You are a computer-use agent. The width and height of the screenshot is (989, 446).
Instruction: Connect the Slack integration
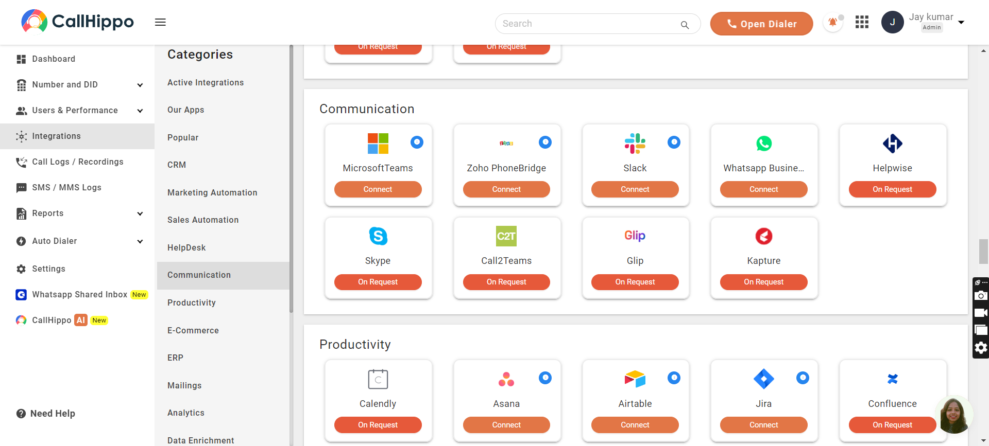[635, 189]
